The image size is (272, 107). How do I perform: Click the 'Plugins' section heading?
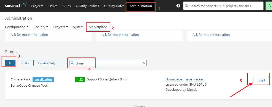coord(12,52)
